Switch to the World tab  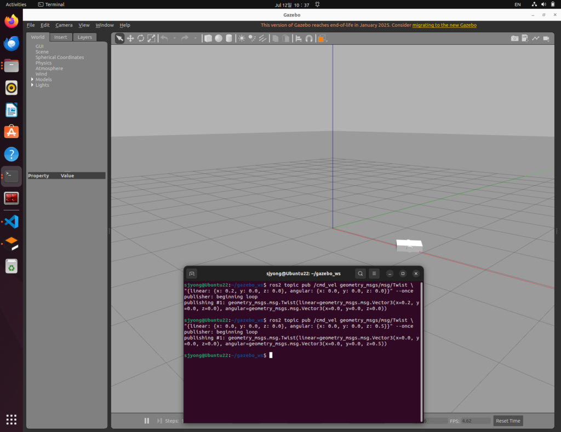pos(38,37)
